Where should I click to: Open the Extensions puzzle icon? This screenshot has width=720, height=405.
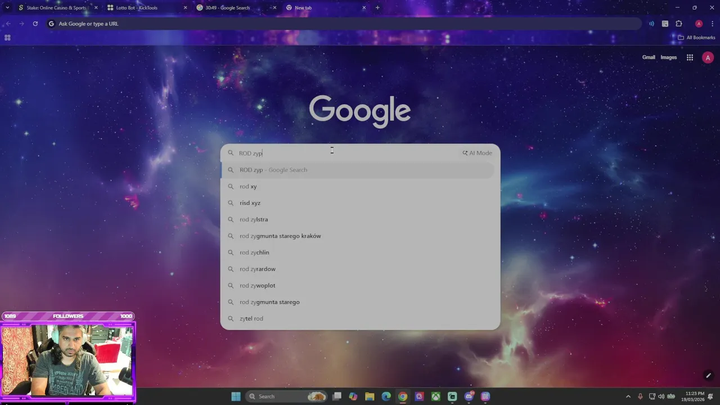679,24
